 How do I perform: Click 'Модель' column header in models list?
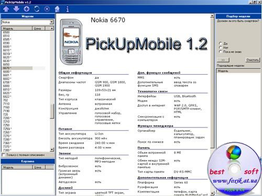[17, 28]
